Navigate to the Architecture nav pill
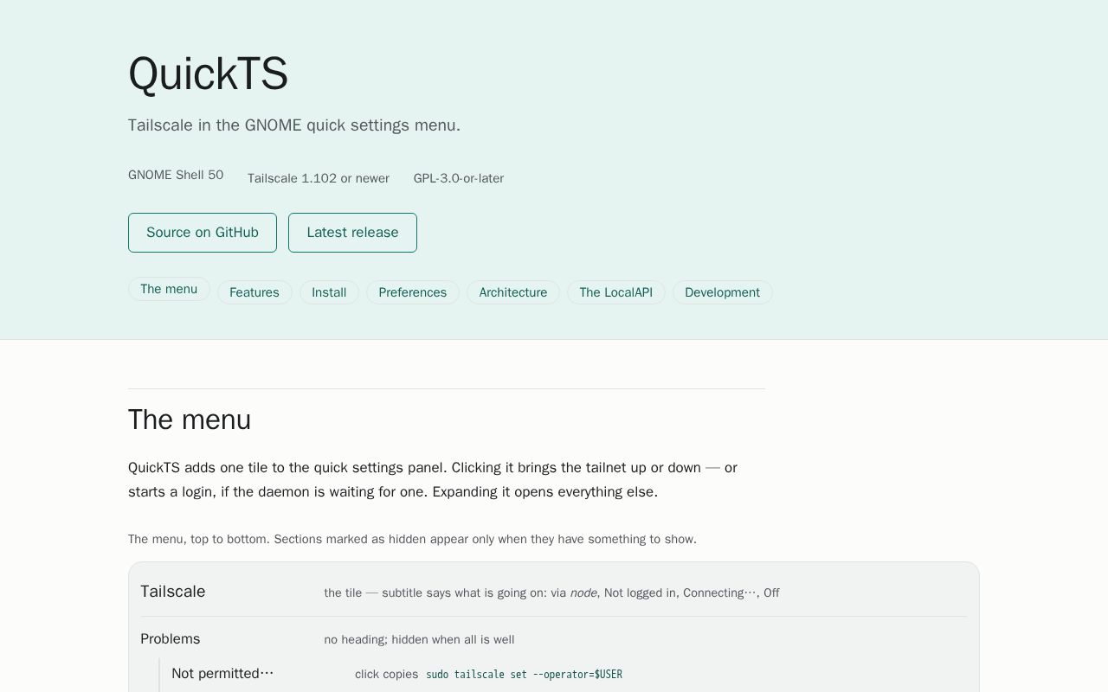 [513, 292]
